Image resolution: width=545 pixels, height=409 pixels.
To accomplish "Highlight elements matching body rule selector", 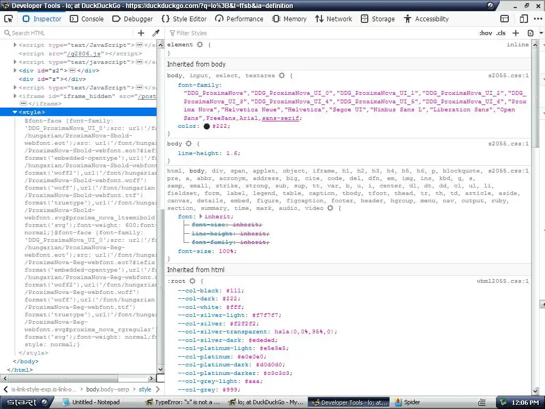I will coord(189,144).
